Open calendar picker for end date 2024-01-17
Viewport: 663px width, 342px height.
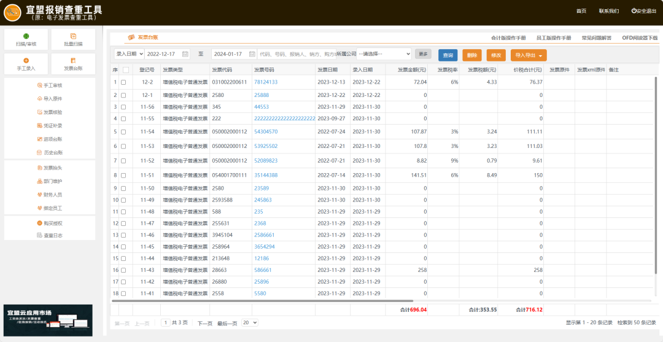coord(252,54)
